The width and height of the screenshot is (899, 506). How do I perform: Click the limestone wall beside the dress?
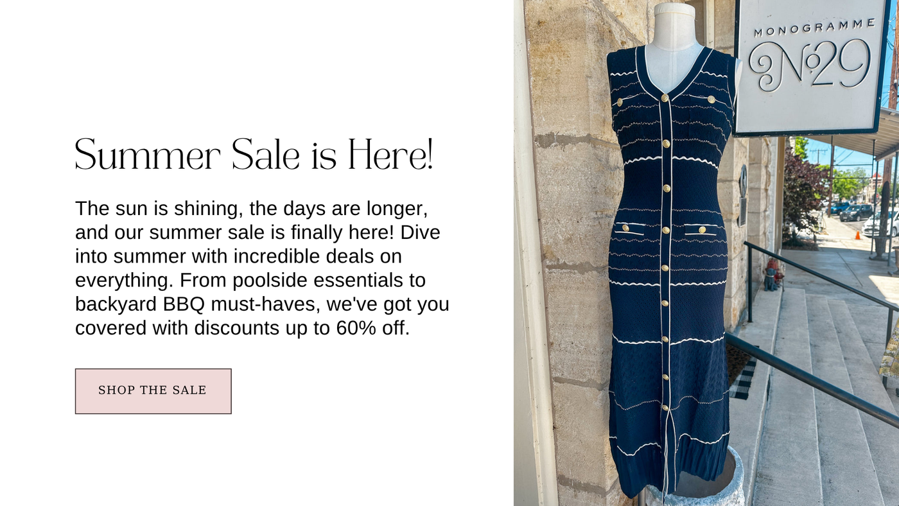pyautogui.click(x=572, y=257)
